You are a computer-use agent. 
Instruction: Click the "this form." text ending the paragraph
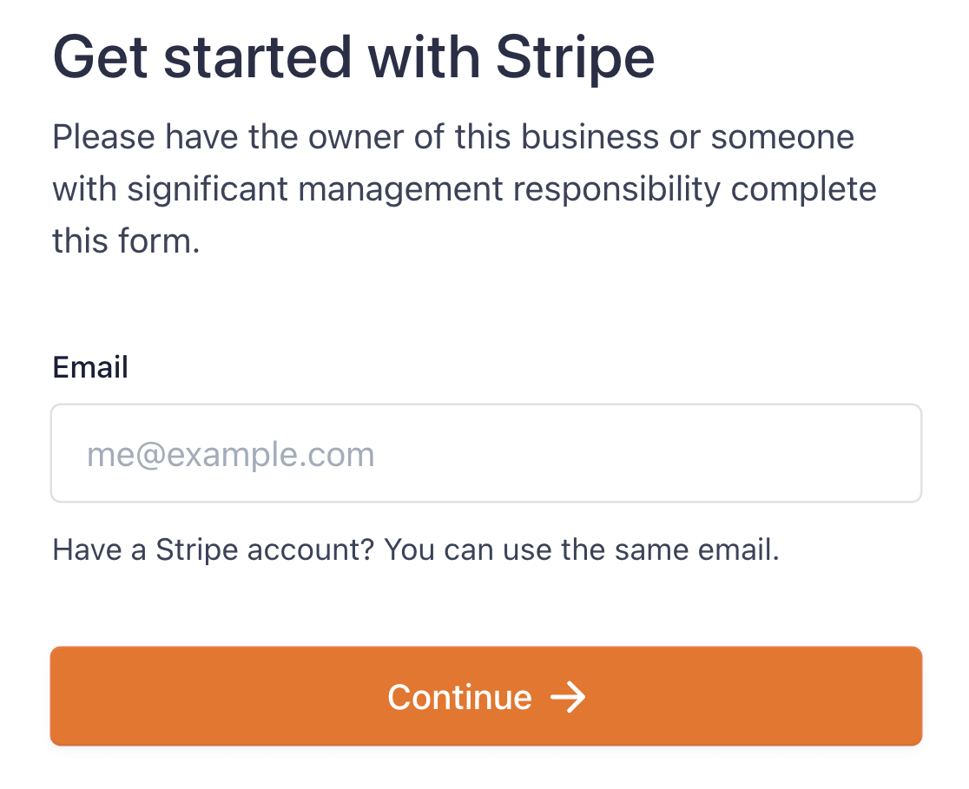126,240
